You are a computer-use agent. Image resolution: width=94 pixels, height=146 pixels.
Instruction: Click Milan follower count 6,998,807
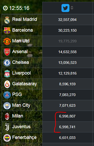(67, 116)
